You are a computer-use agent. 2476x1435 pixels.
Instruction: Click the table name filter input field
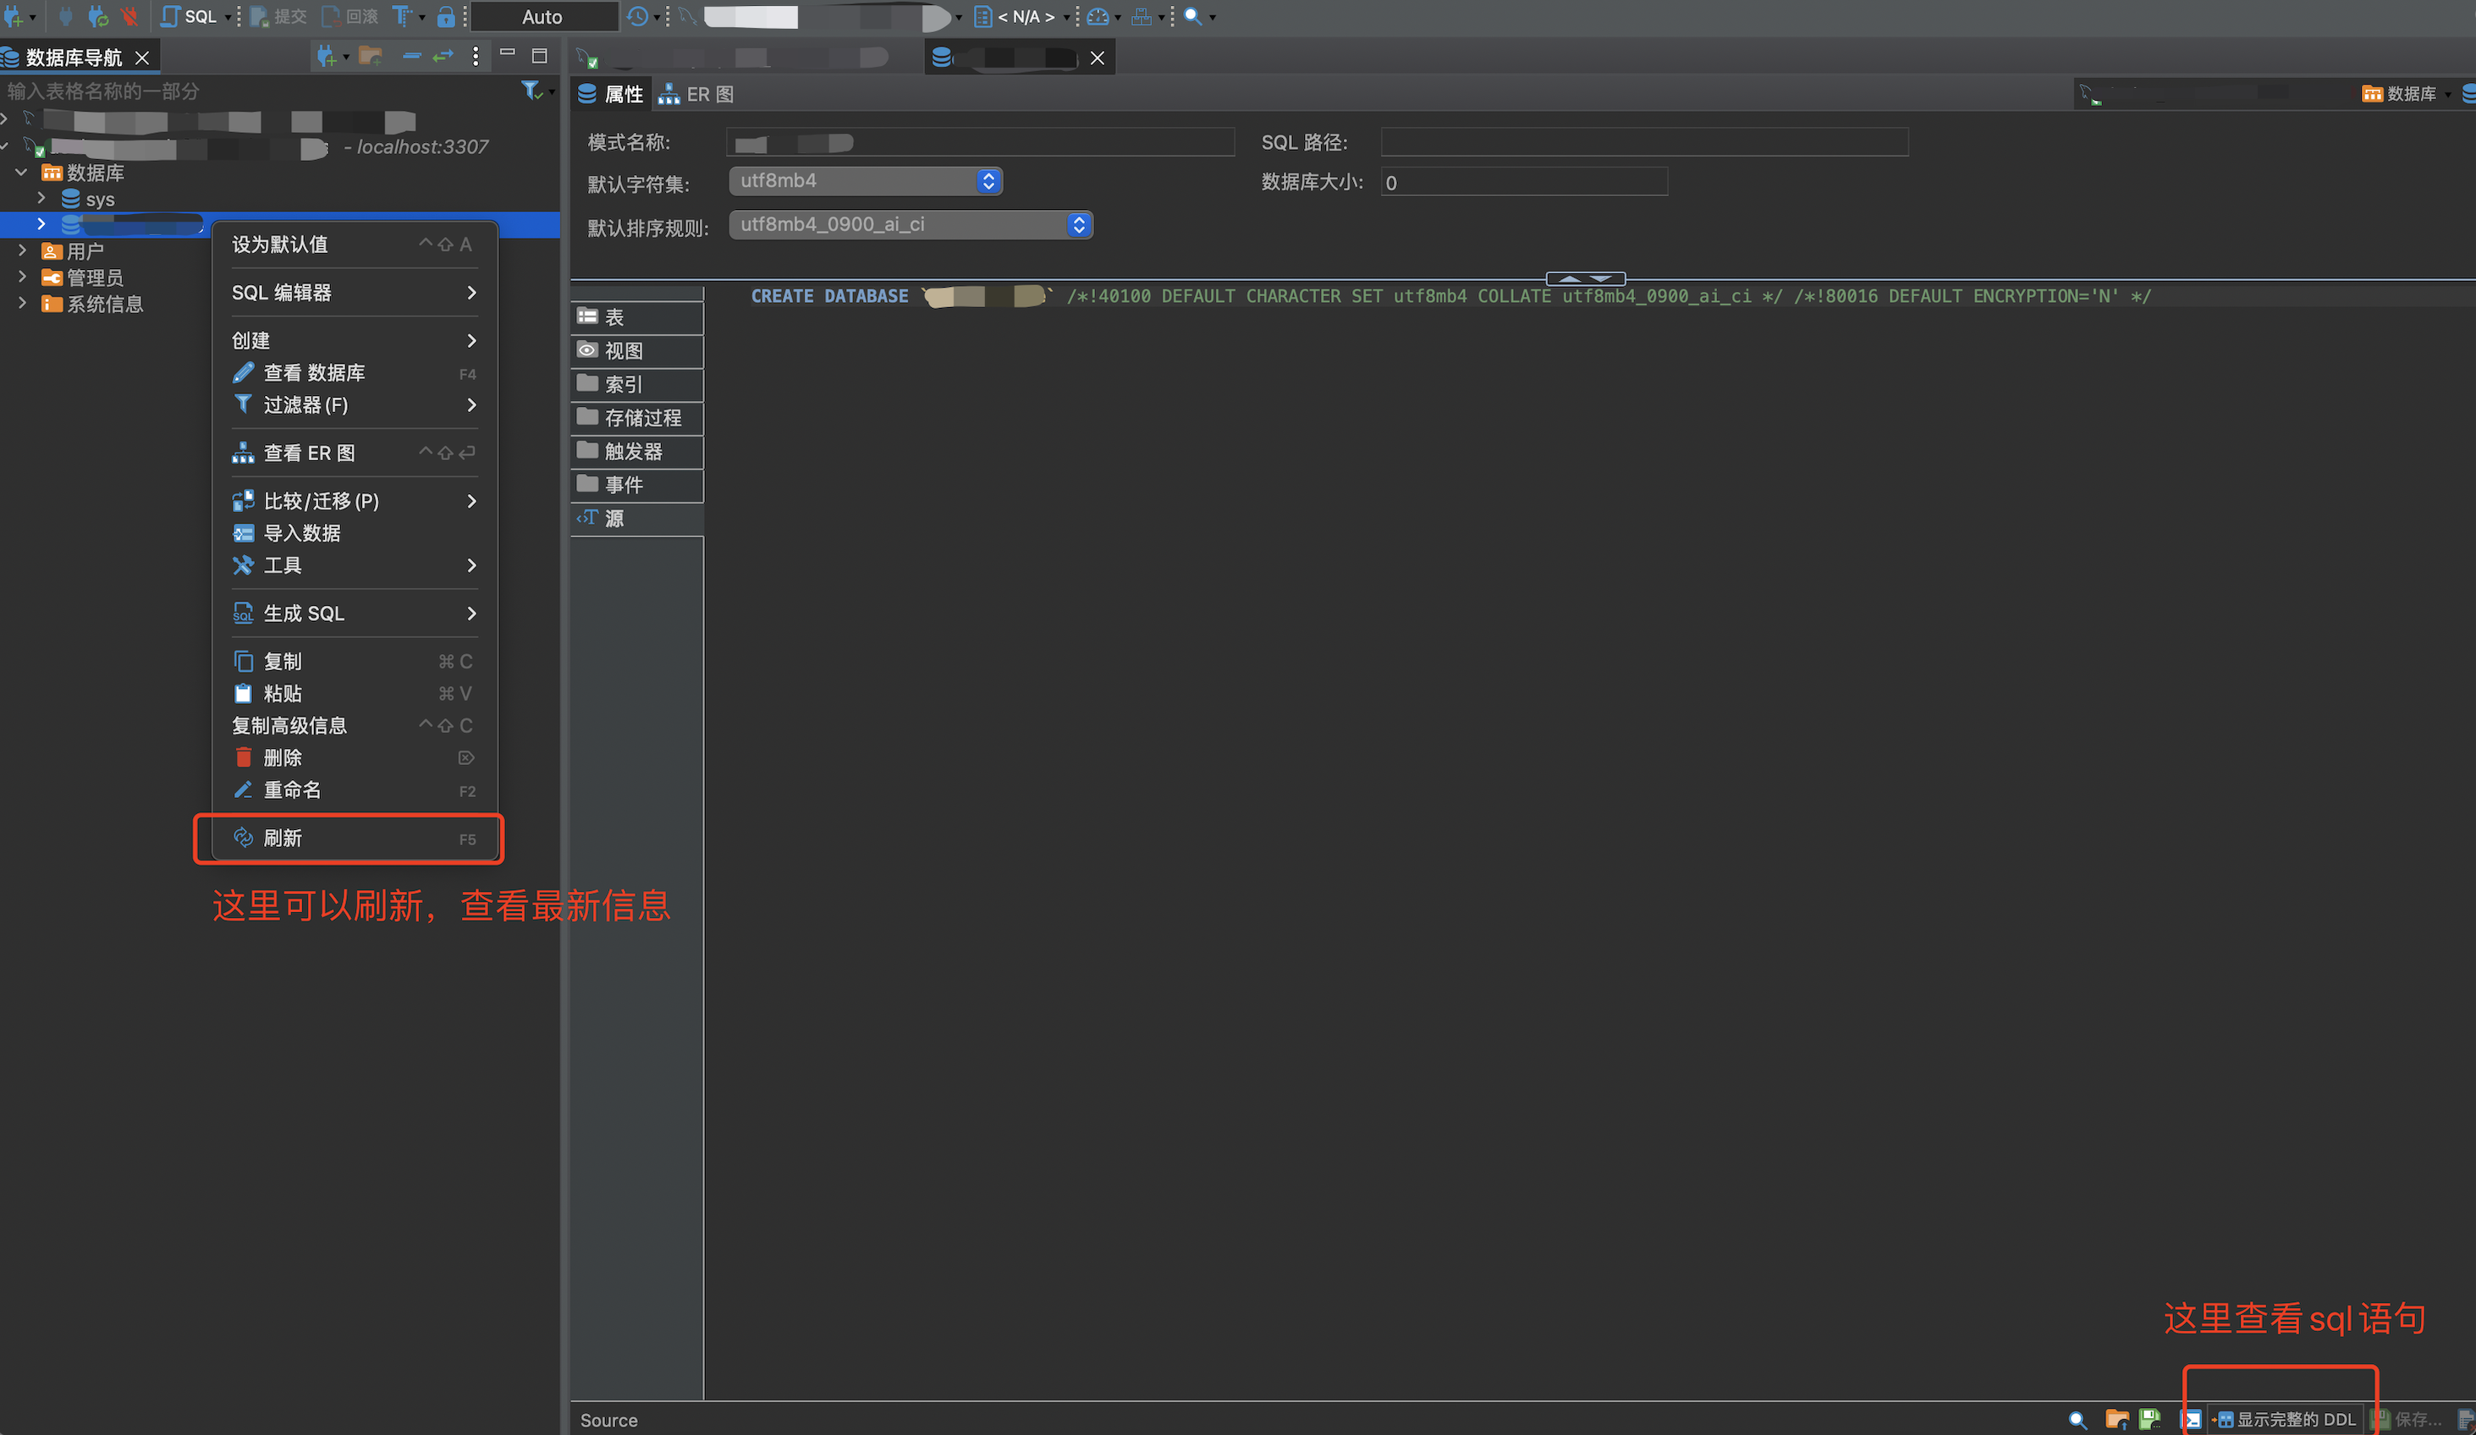pos(256,91)
